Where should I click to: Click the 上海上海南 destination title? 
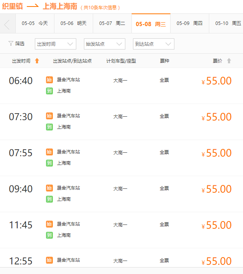[x=60, y=6]
